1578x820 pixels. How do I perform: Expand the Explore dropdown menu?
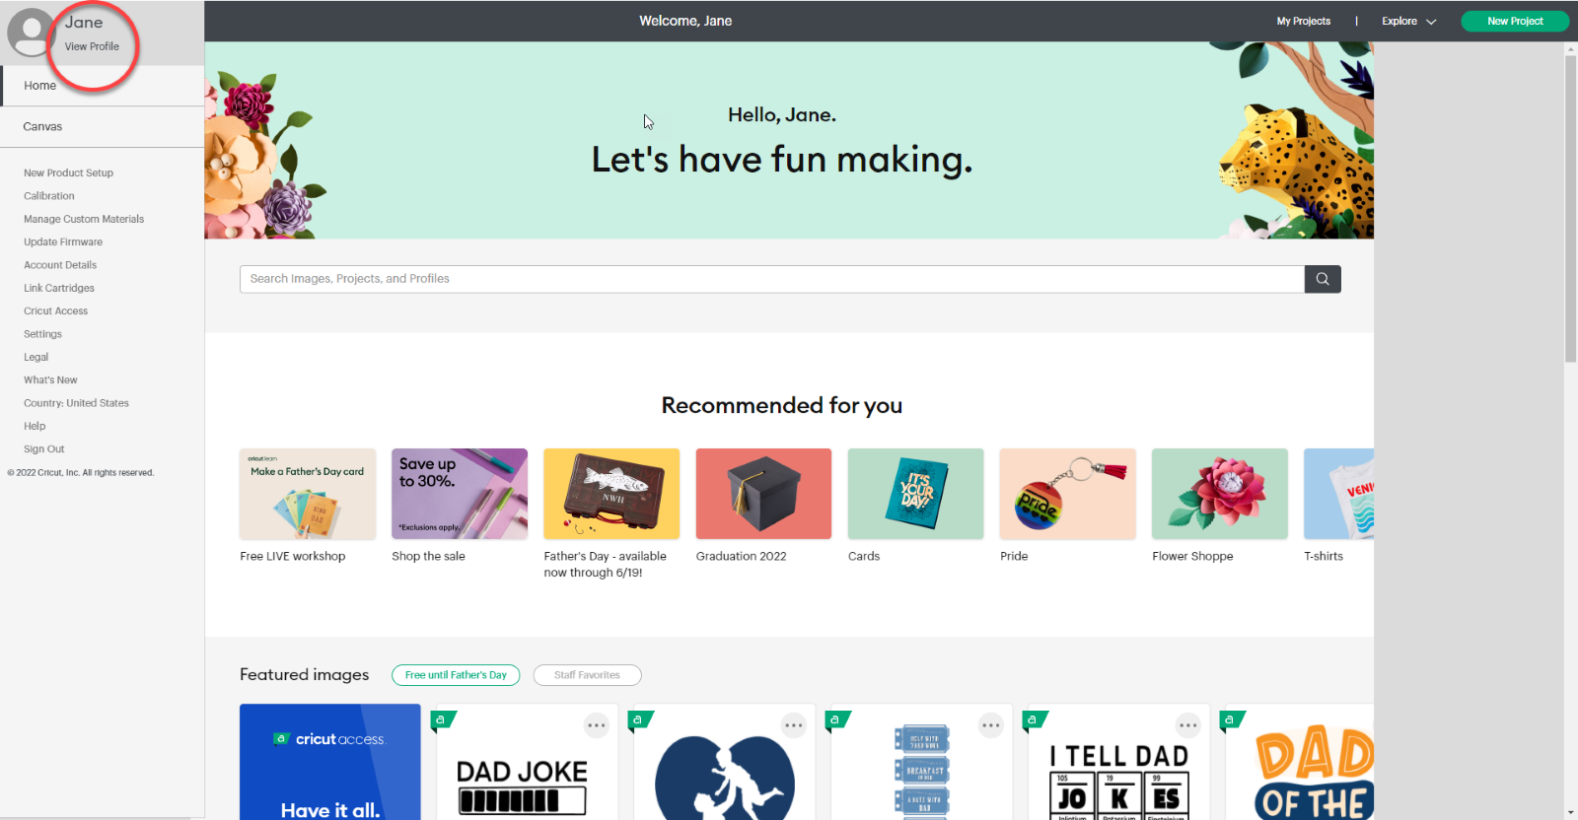(x=1408, y=21)
